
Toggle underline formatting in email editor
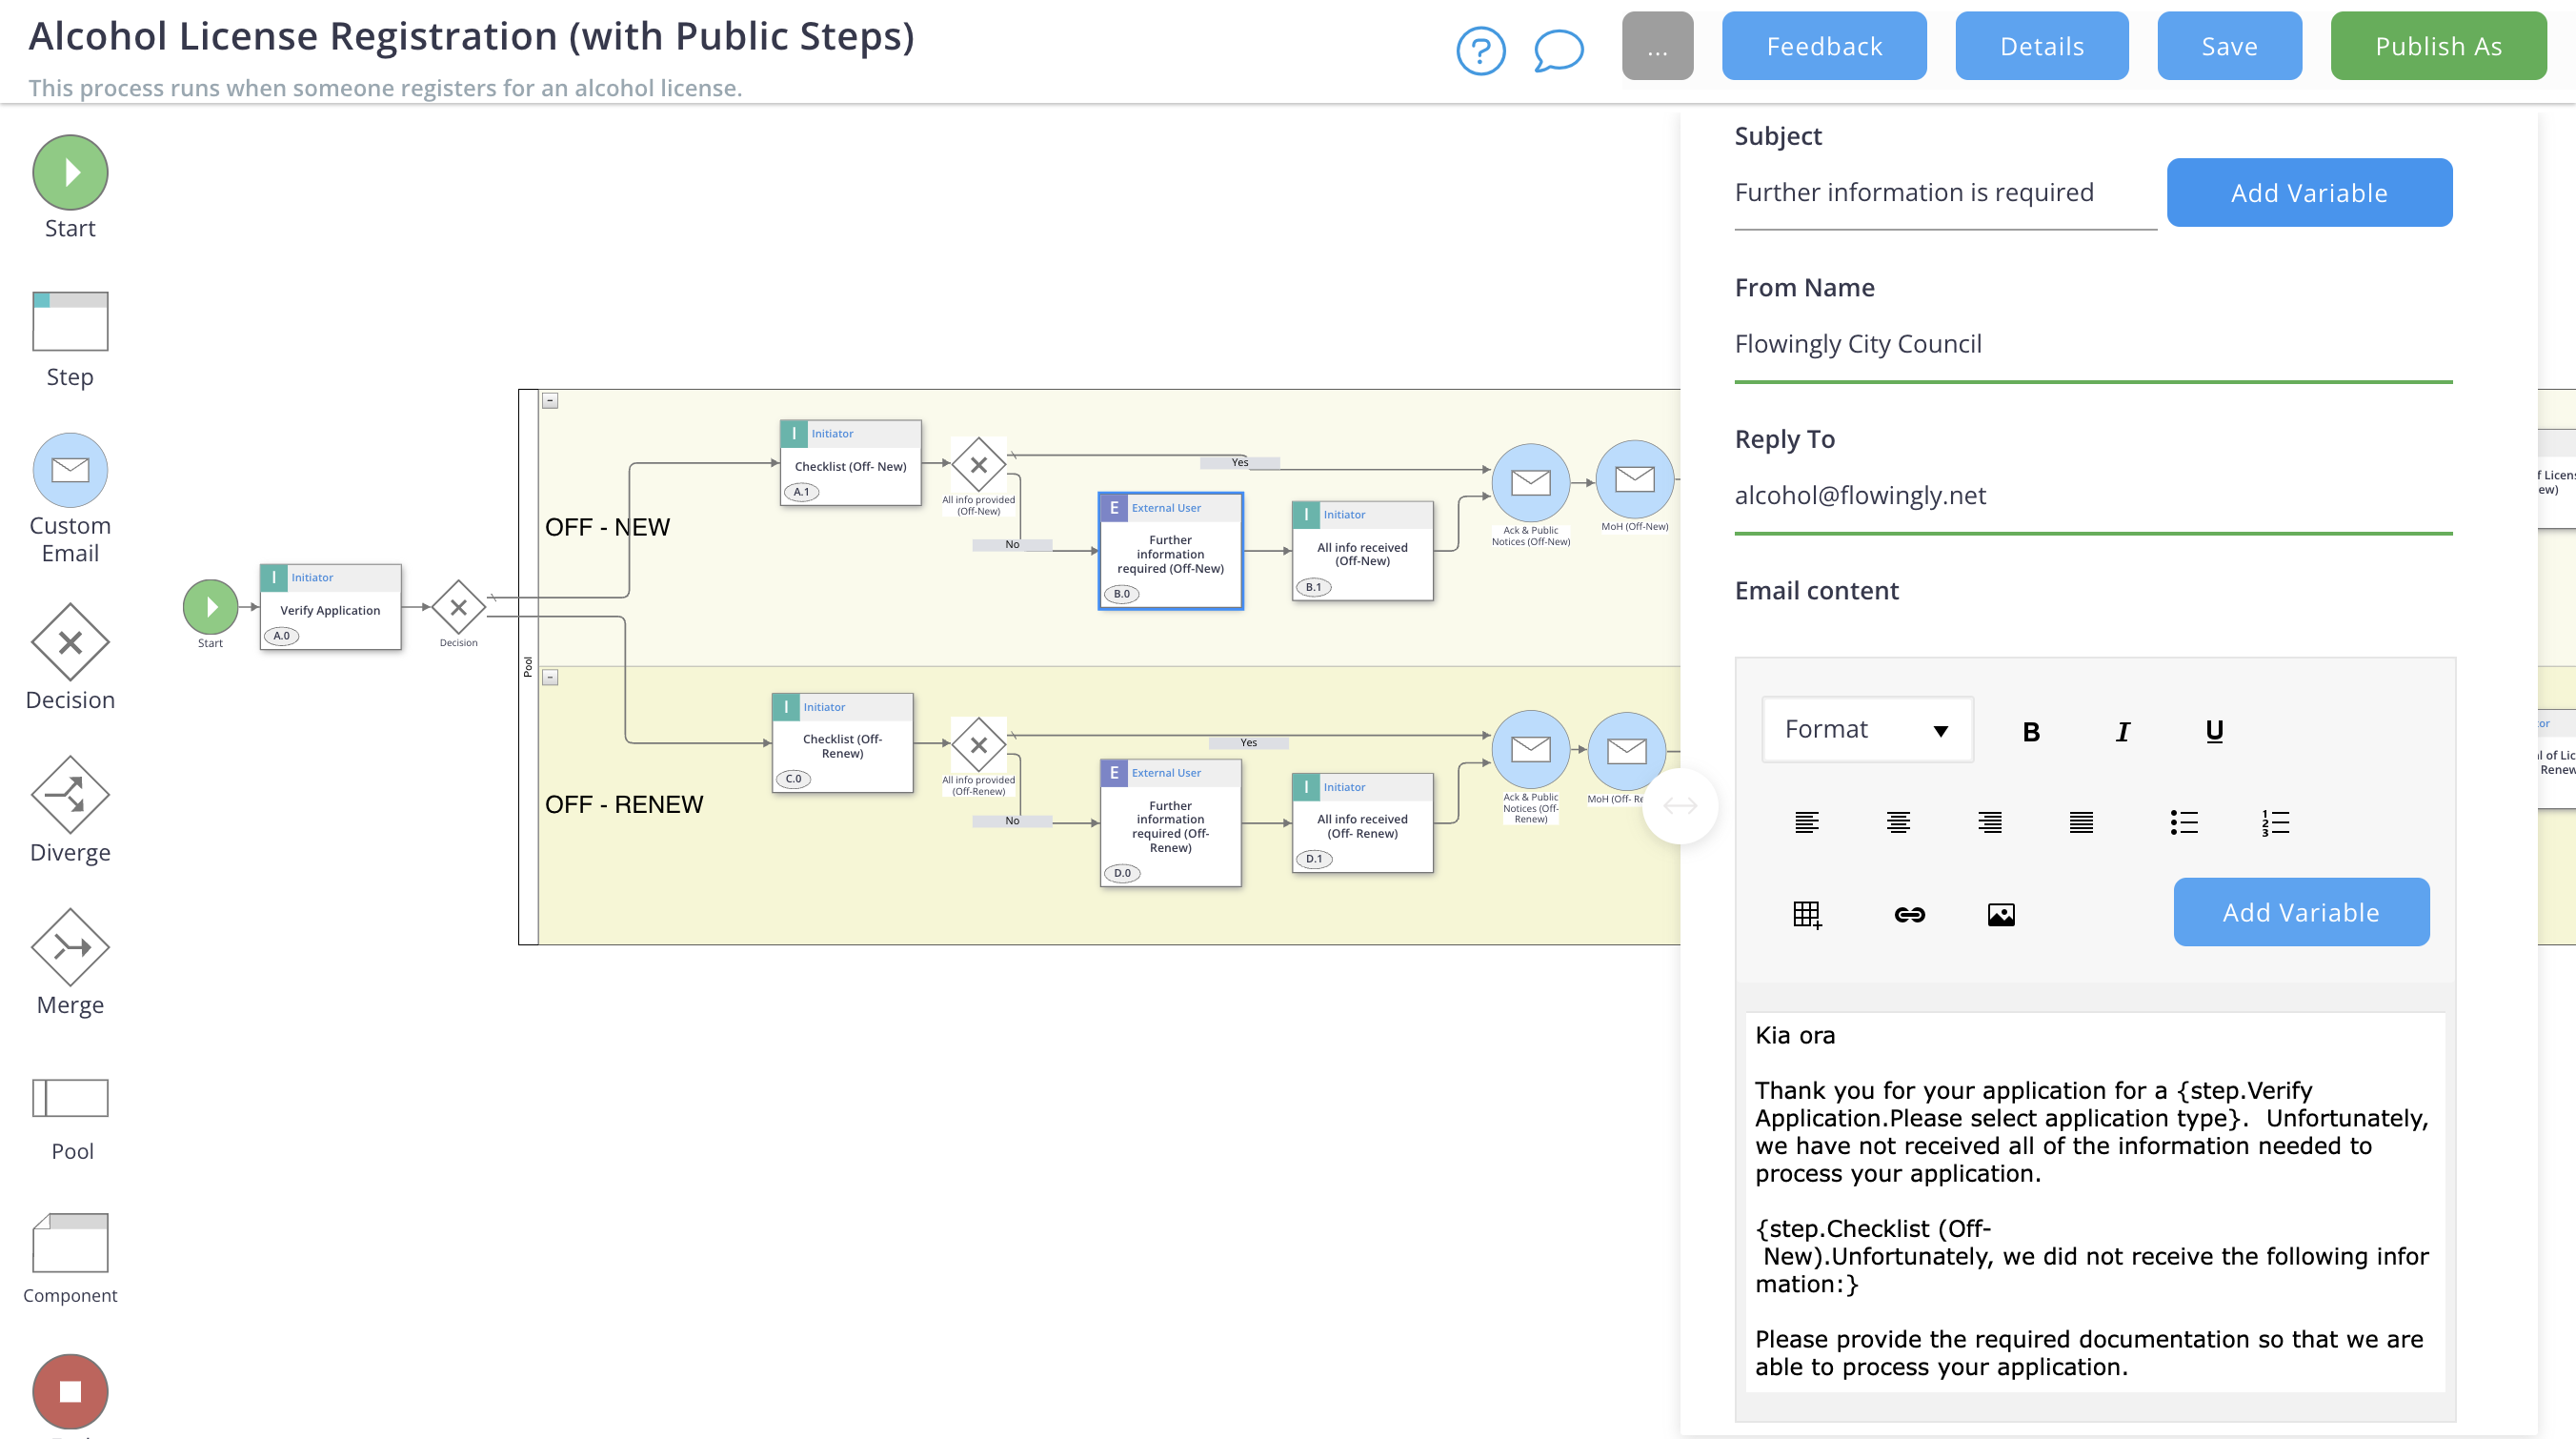(2214, 731)
